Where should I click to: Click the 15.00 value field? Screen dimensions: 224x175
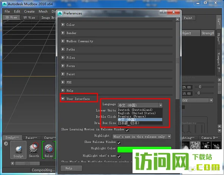(x=187, y=94)
